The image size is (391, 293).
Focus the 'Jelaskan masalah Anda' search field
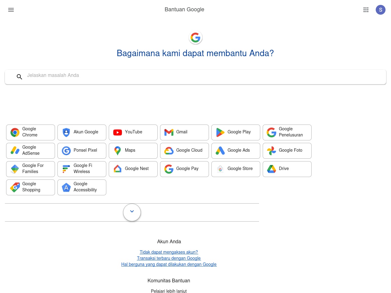coord(195,77)
